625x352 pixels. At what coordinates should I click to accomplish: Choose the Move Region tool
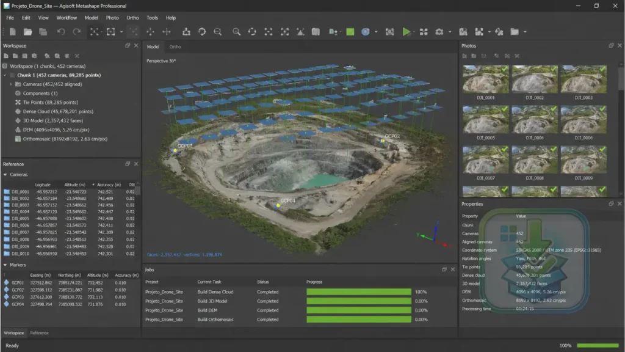coord(150,32)
